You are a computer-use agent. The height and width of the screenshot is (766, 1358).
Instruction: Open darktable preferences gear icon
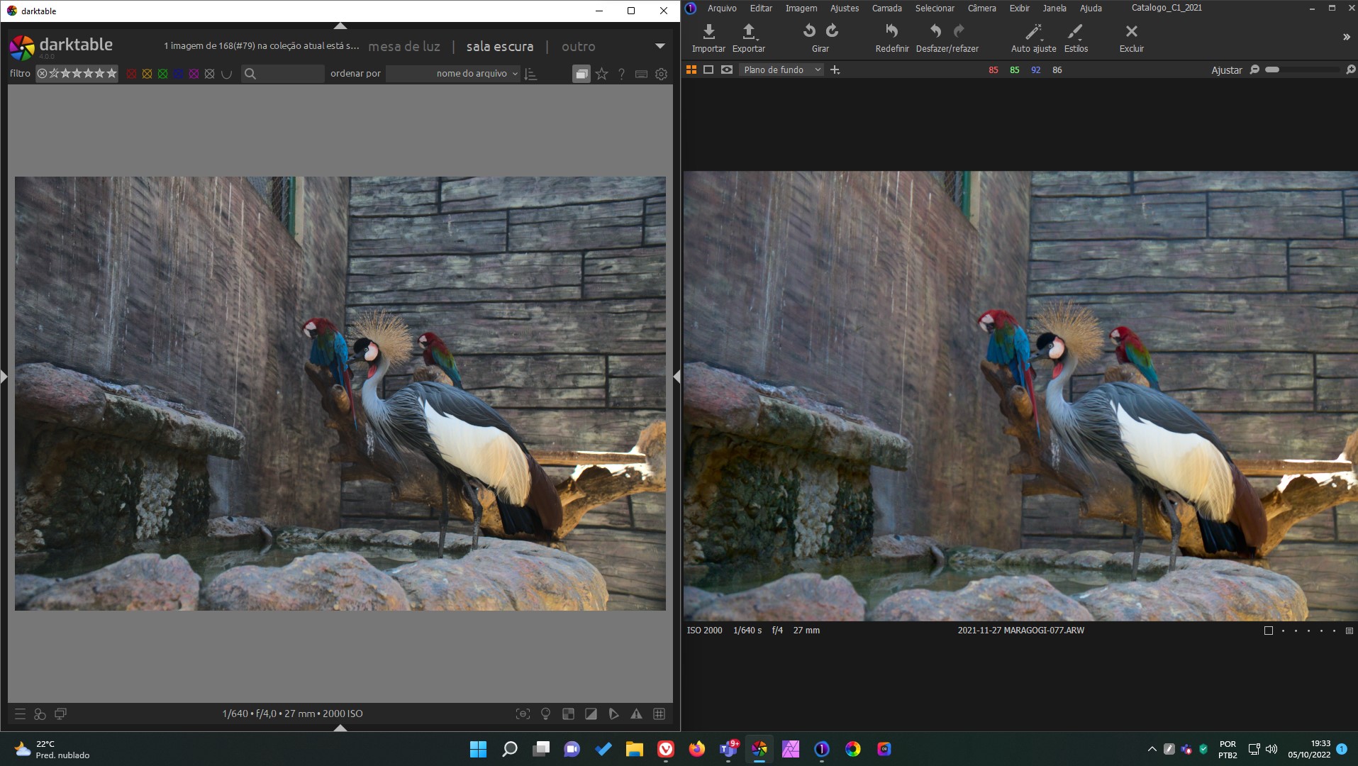tap(661, 74)
